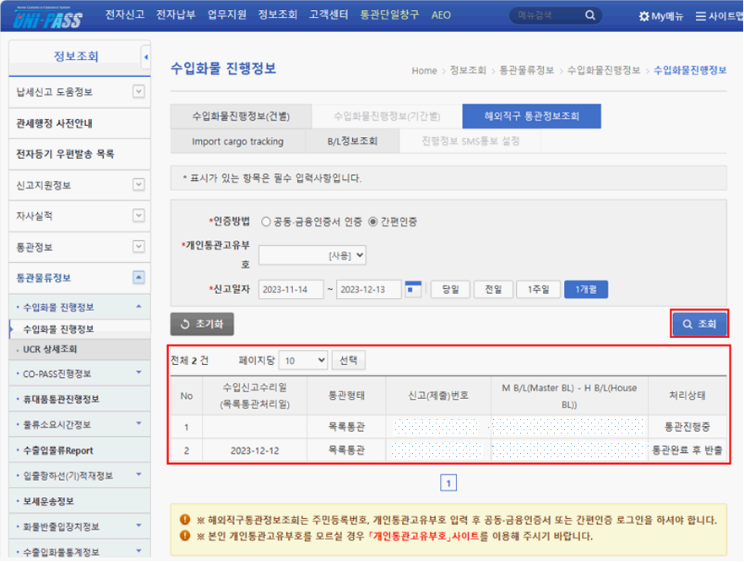Click start date field 2023-11-14
The height and width of the screenshot is (562, 744).
[x=291, y=290]
